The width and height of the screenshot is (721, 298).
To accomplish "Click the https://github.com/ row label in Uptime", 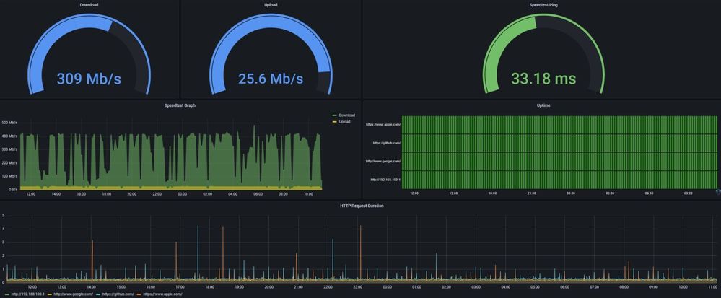I will point(387,143).
